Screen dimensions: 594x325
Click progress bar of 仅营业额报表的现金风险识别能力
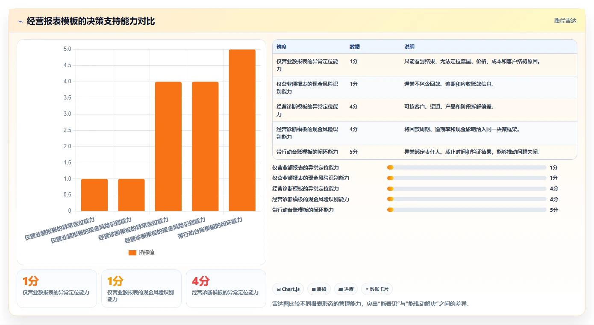click(x=467, y=178)
